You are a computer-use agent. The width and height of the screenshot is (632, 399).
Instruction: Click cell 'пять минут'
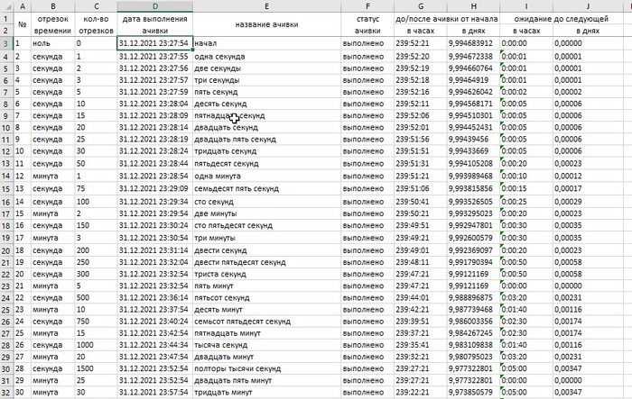tap(267, 286)
